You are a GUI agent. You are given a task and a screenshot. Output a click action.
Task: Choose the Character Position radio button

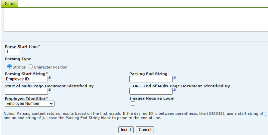(31, 67)
